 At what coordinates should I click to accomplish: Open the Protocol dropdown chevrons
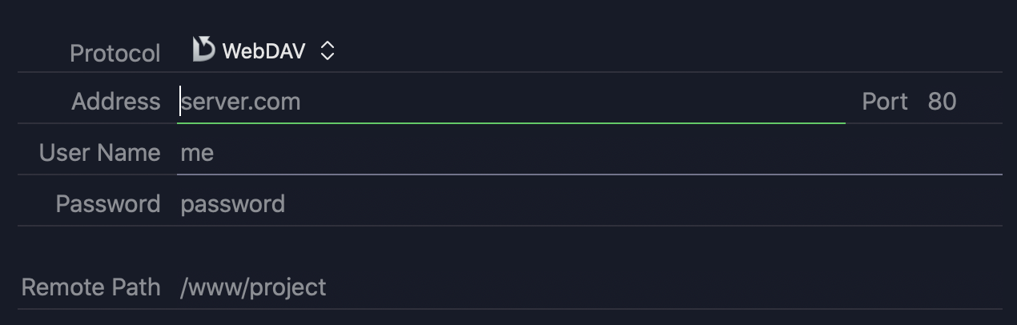click(x=327, y=51)
